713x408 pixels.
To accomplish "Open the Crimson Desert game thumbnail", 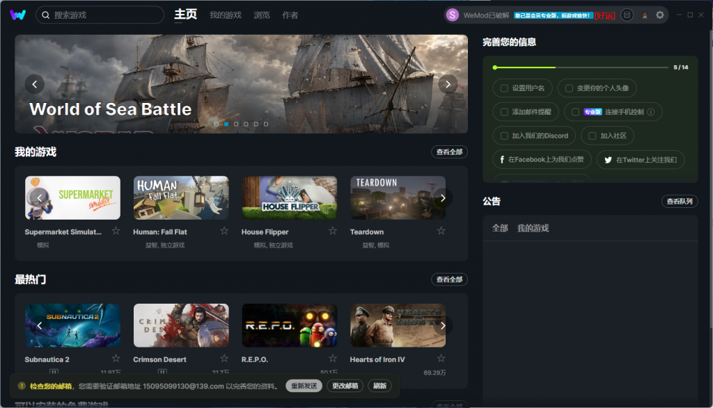I will click(x=181, y=325).
